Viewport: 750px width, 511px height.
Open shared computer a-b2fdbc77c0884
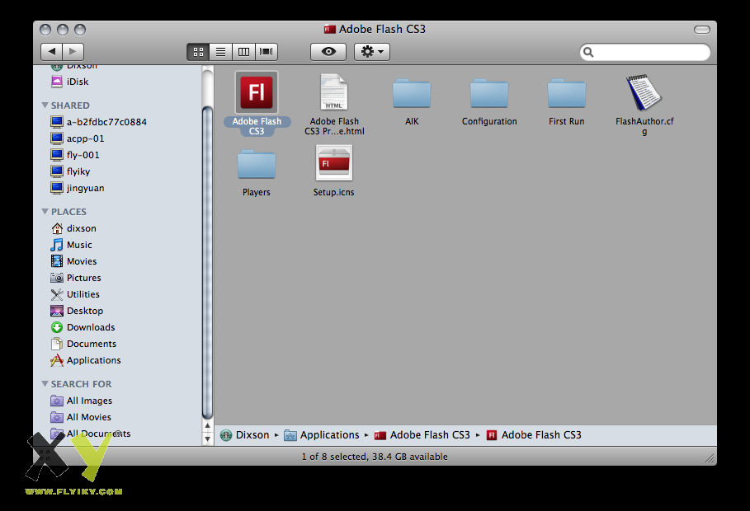click(x=98, y=122)
